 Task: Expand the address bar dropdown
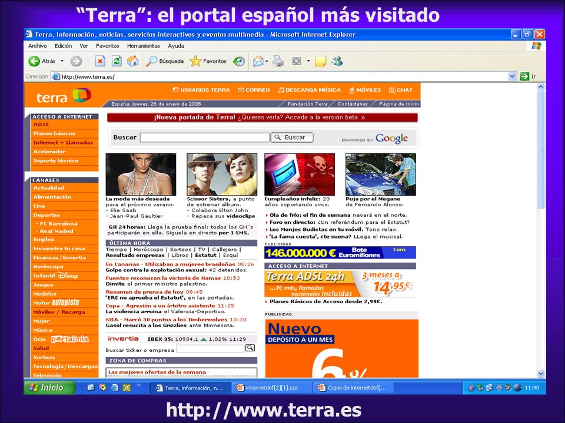(x=513, y=76)
